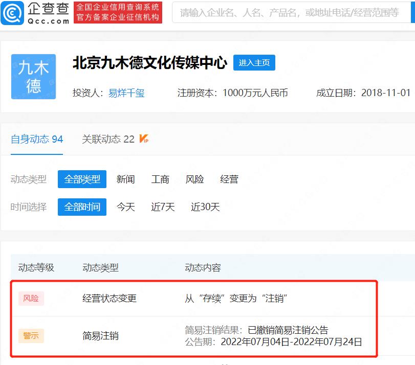Select 全部类型 dynamic type filter
The width and height of the screenshot is (415, 365).
(82, 179)
